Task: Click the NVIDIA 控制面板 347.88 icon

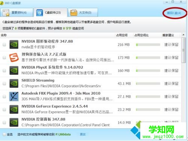Action: 14,122
